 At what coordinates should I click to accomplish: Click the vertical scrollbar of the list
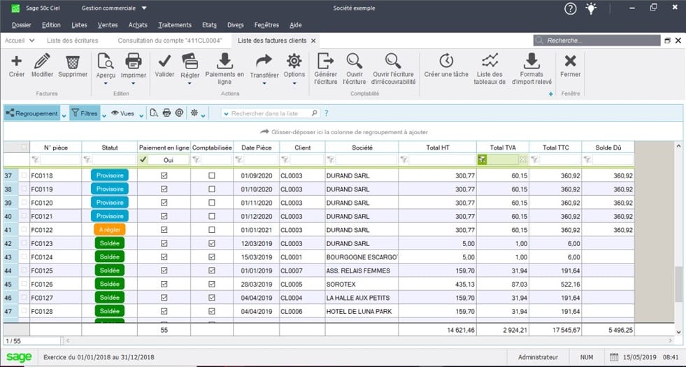tap(678, 285)
